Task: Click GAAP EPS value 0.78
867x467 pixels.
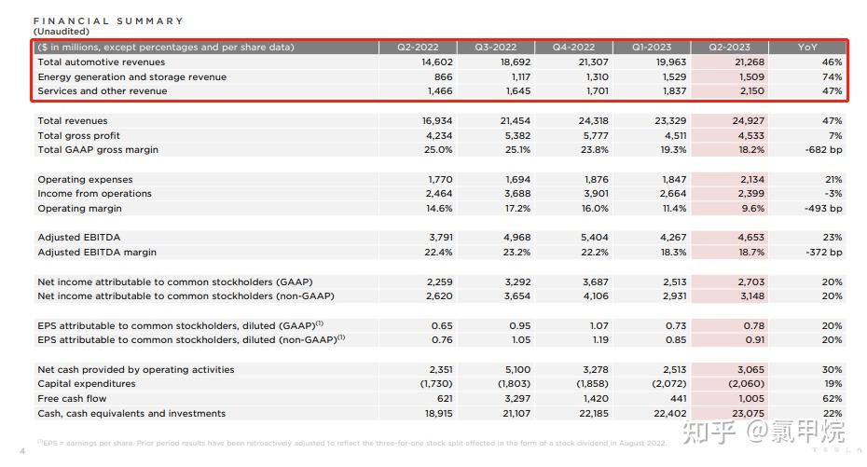Action: (754, 326)
